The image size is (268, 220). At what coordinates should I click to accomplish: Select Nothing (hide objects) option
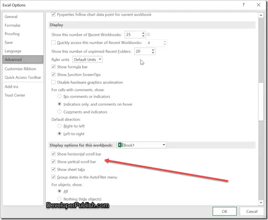pyautogui.click(x=59, y=199)
